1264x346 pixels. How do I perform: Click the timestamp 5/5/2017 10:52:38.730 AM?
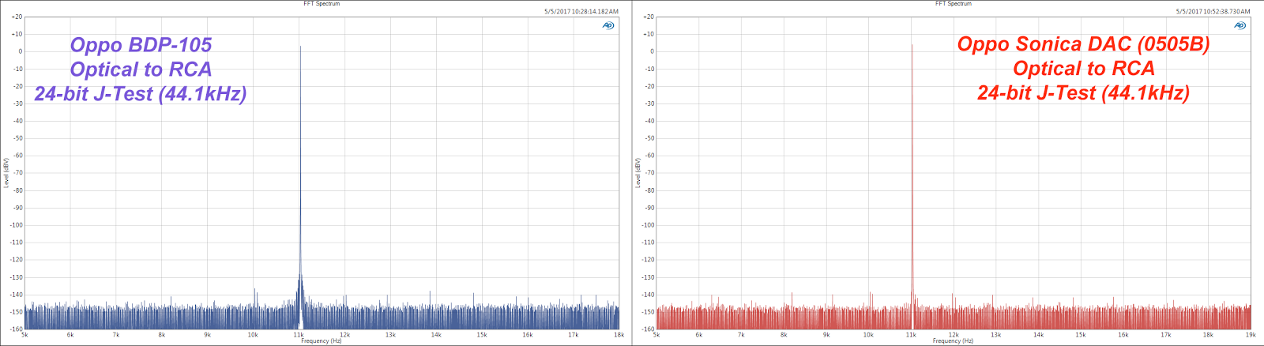(1213, 12)
